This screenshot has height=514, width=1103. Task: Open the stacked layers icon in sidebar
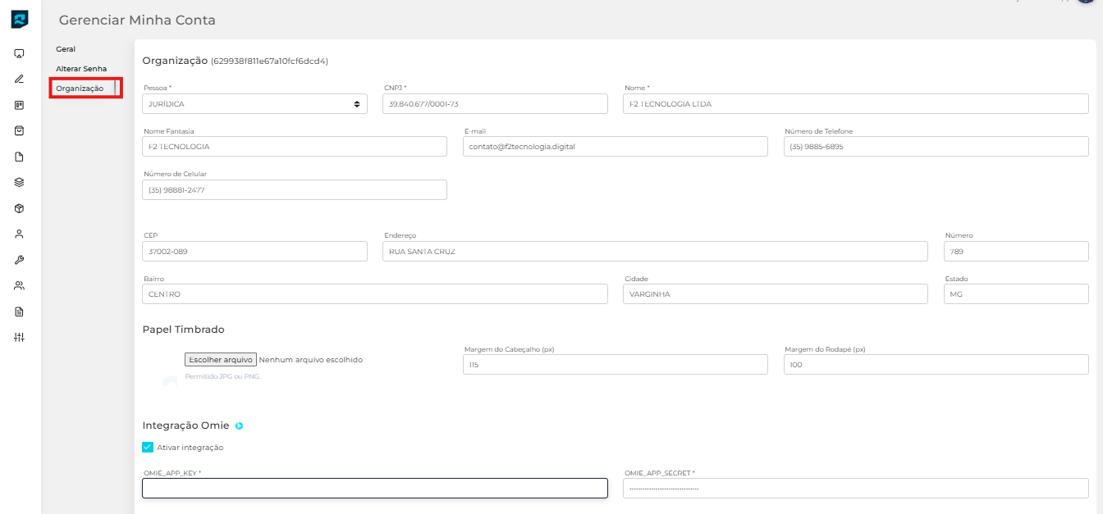[20, 182]
